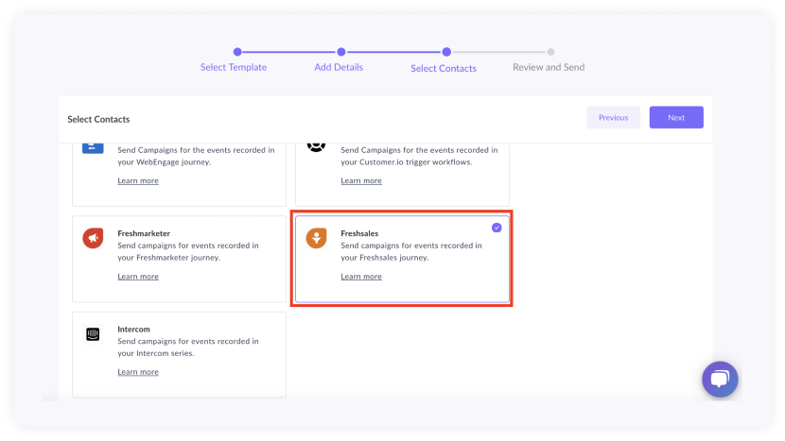Image resolution: width=785 pixels, height=441 pixels.
Task: Select the Intercom card title
Action: [x=133, y=329]
